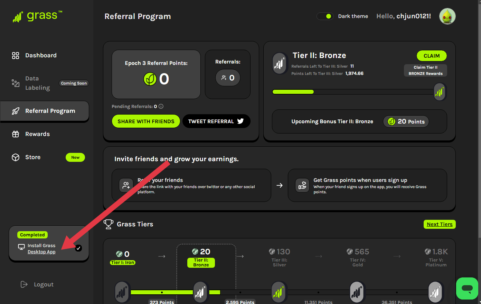Open the Desktop App link
The width and height of the screenshot is (481, 304).
pyautogui.click(x=41, y=252)
